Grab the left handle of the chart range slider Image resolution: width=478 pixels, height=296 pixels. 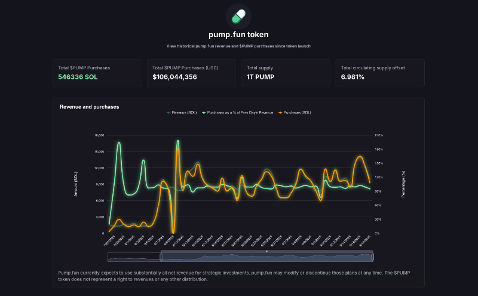(161, 257)
